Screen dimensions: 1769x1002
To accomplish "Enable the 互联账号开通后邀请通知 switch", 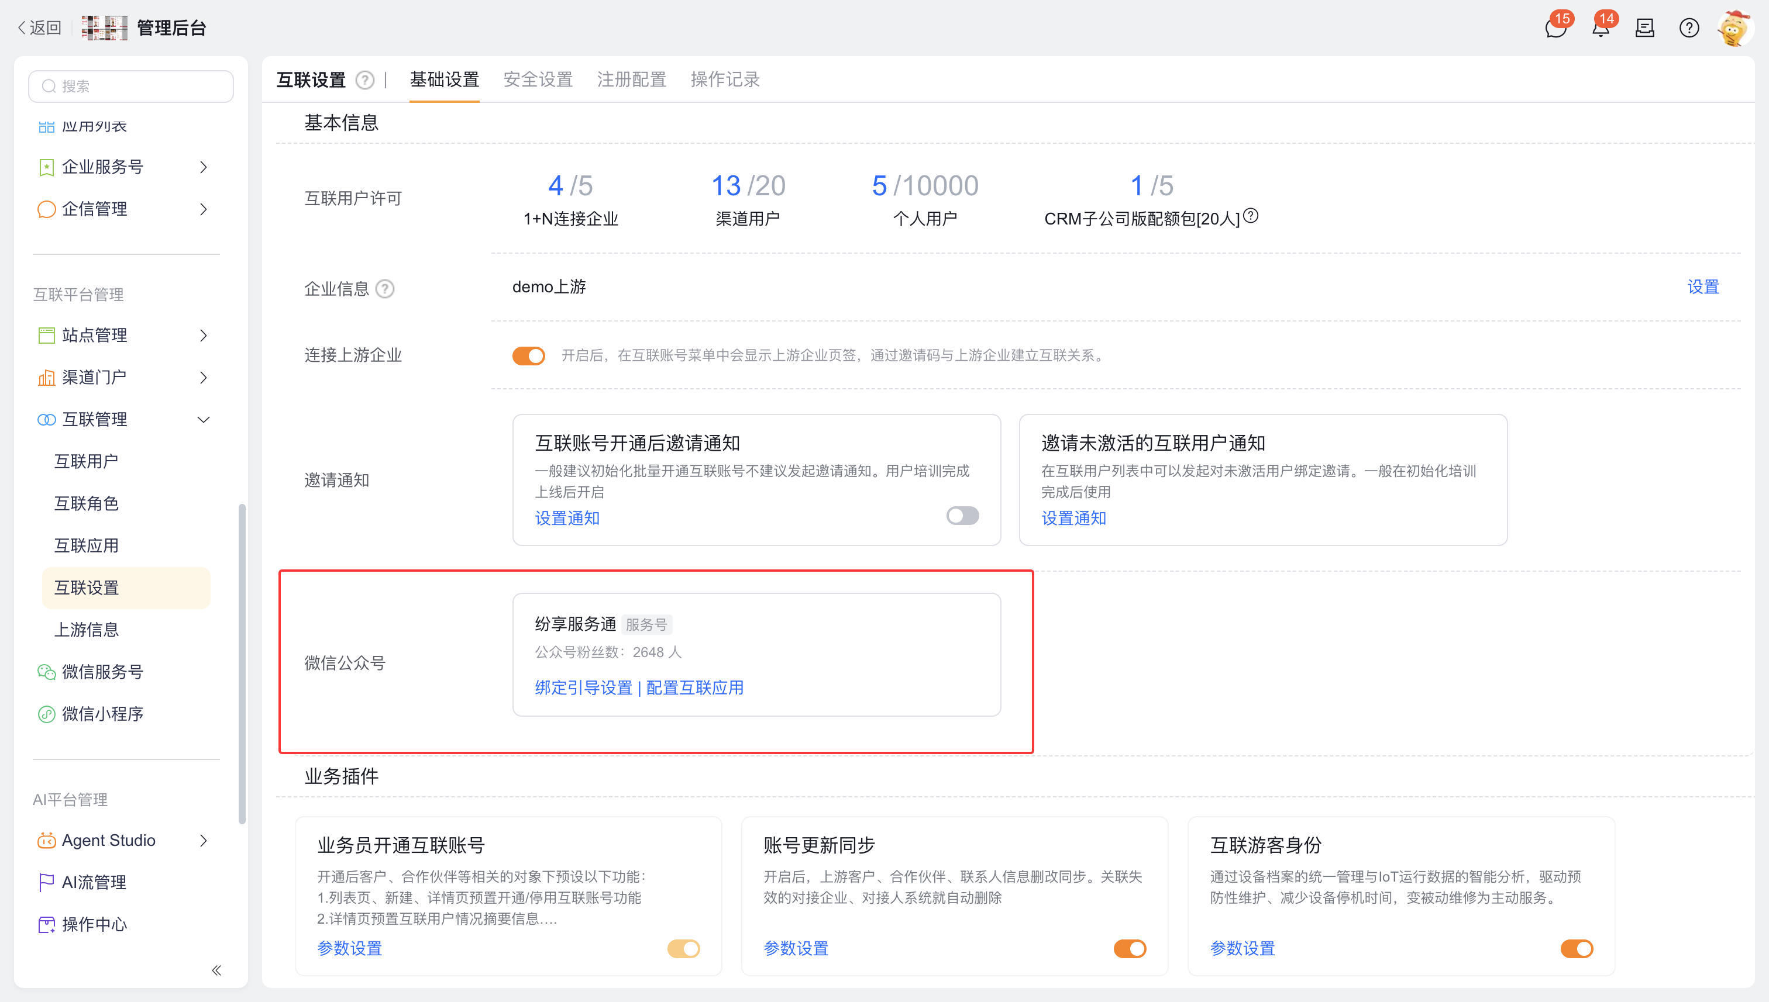I will coord(963,516).
